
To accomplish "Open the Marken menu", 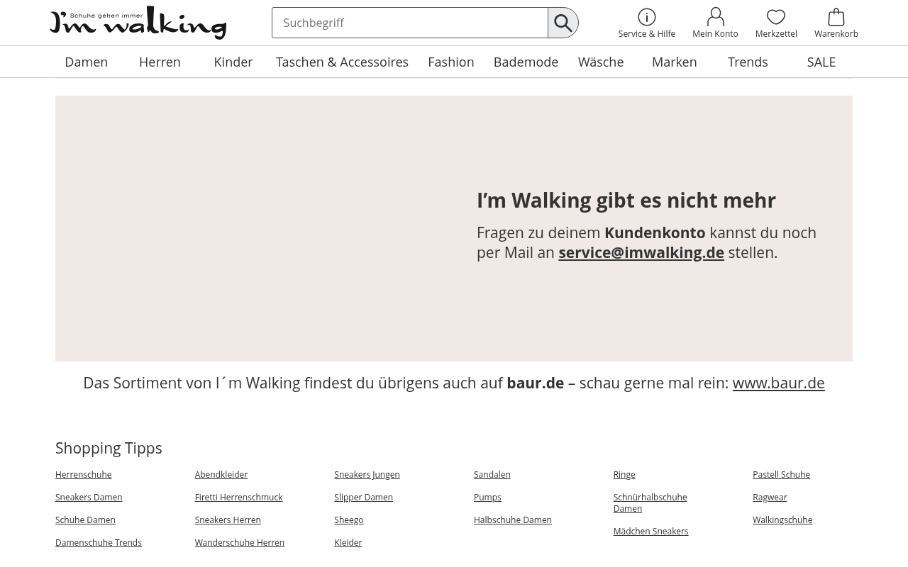I will click(x=675, y=62).
